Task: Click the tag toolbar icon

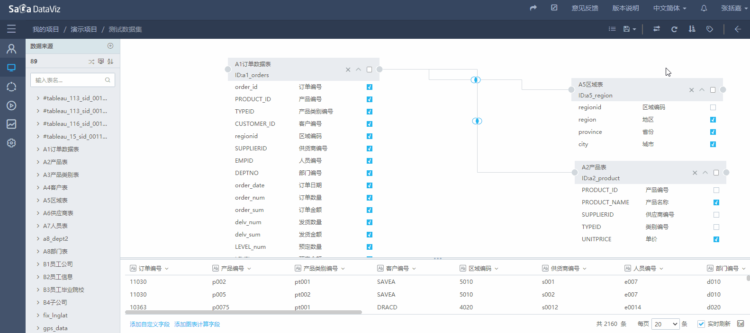Action: point(709,29)
